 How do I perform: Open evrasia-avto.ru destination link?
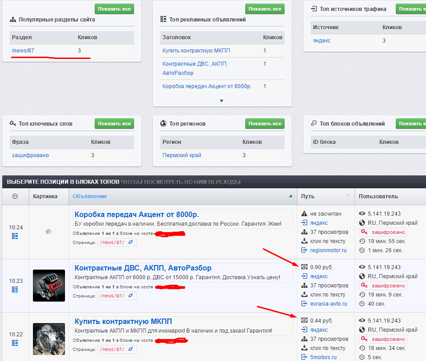pos(329,303)
